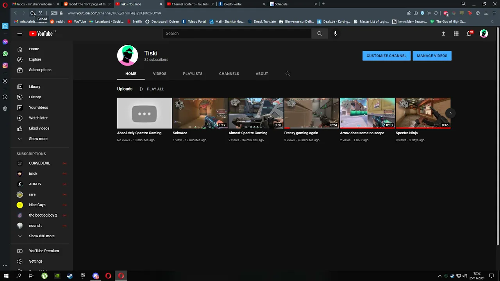
Task: Go to Home in sidebar
Action: coord(42,49)
